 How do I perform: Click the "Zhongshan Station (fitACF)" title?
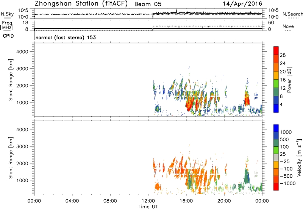81,4
